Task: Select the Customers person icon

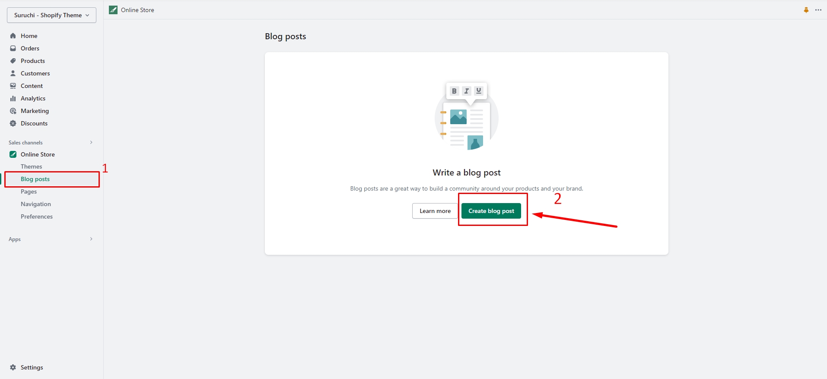Action: (x=13, y=73)
